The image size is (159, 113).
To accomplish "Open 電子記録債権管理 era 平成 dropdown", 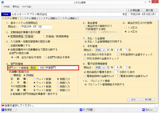I will point(100,68).
